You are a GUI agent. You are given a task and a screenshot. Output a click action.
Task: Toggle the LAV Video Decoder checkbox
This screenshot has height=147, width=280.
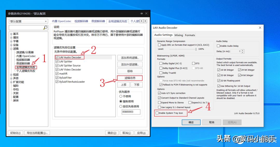click(57, 69)
